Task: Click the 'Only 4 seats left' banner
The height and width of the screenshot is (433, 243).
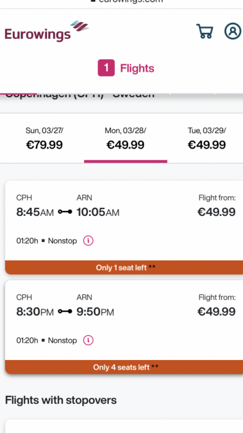Action: point(124,367)
